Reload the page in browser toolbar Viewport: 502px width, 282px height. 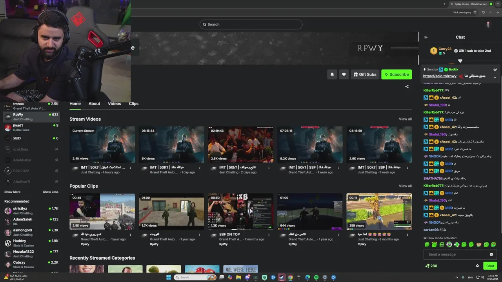483,12
